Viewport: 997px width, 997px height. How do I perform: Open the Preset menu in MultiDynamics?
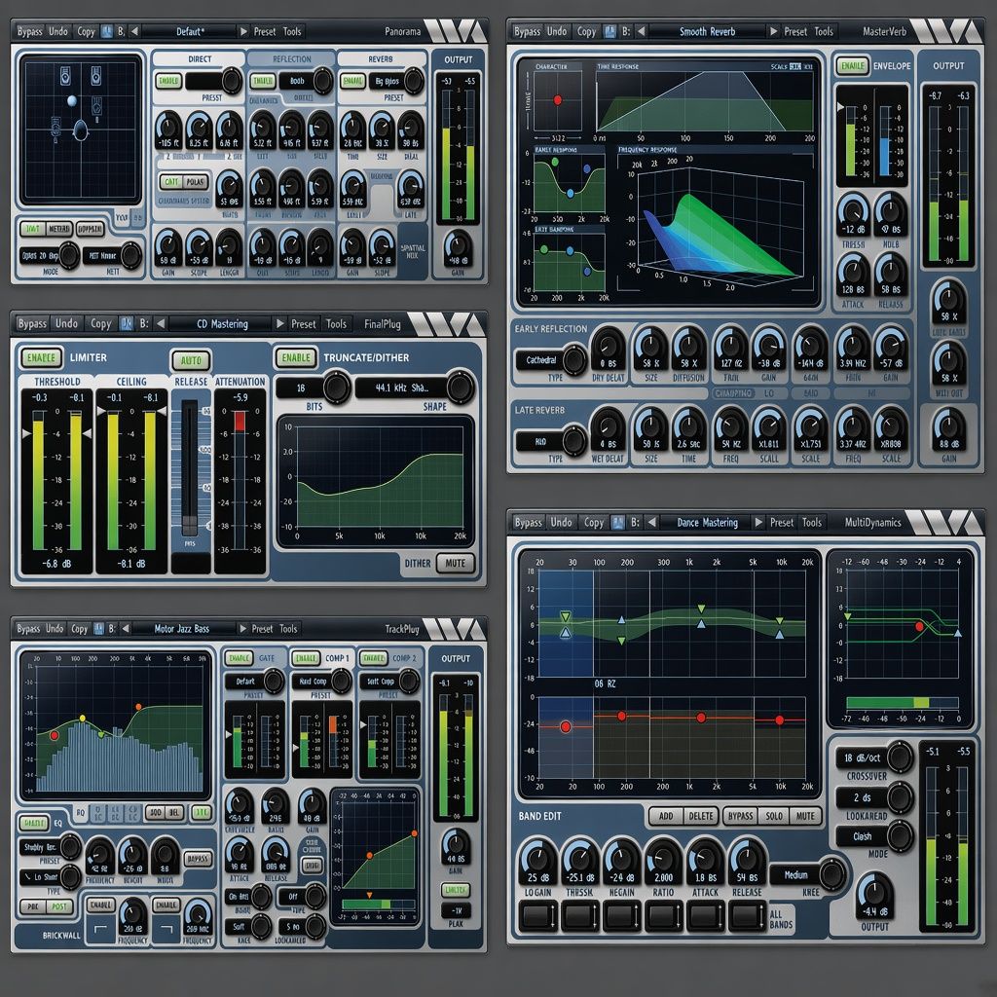click(782, 523)
